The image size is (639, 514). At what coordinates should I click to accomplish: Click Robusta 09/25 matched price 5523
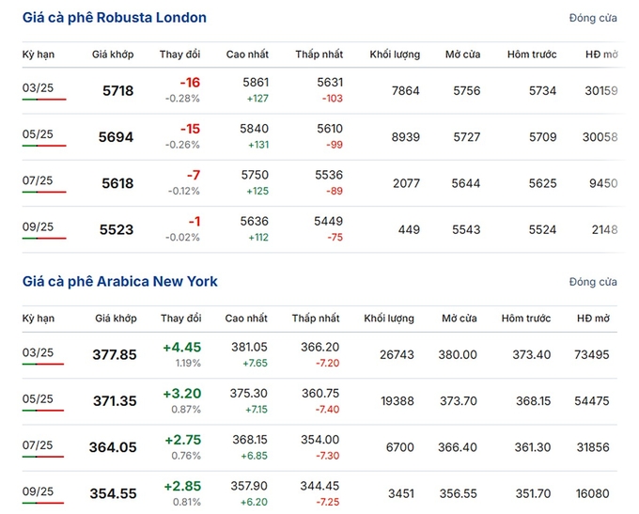[x=117, y=229]
